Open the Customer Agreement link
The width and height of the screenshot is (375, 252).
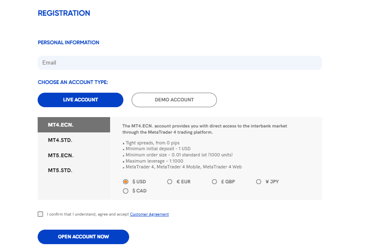pyautogui.click(x=149, y=214)
